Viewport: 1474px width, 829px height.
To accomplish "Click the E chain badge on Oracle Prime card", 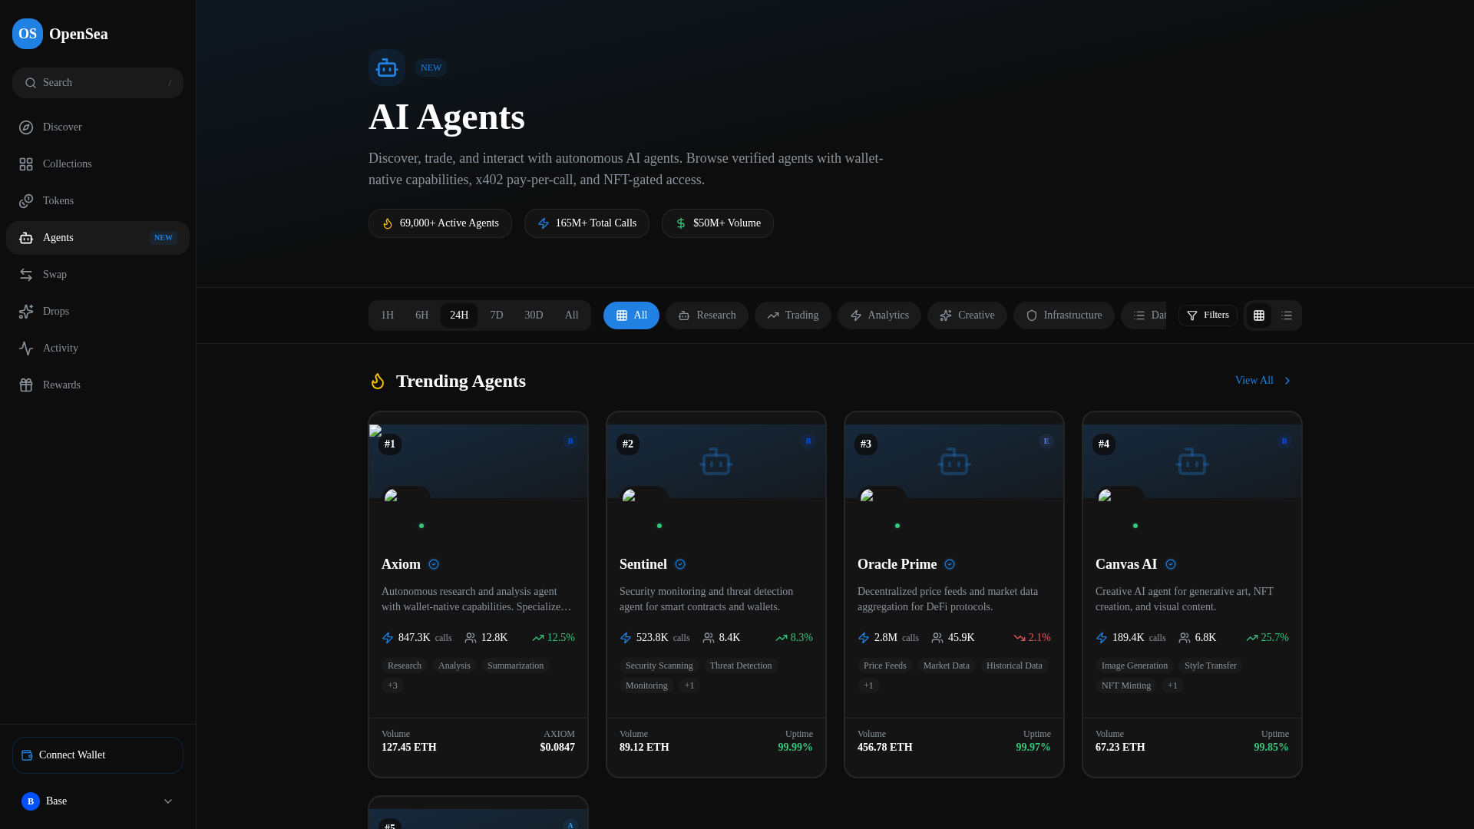I will tap(1046, 441).
